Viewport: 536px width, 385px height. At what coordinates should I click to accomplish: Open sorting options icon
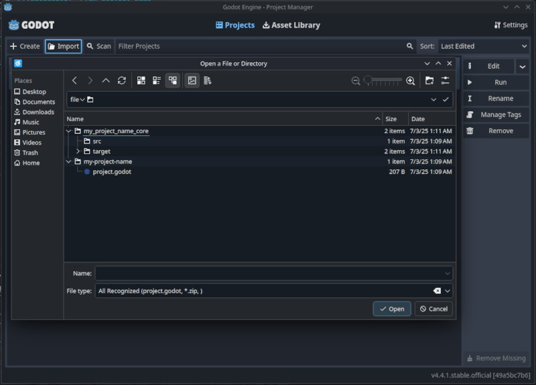208,80
